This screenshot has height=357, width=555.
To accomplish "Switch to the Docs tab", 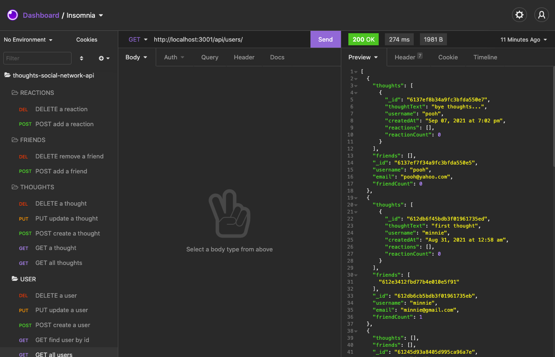I will coord(277,57).
